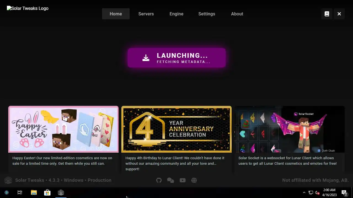Open the 4 Year Anniversary banner
353x198 pixels.
(176, 129)
